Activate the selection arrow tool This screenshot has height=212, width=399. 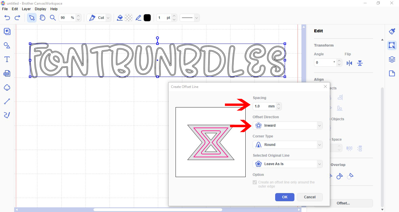32,18
